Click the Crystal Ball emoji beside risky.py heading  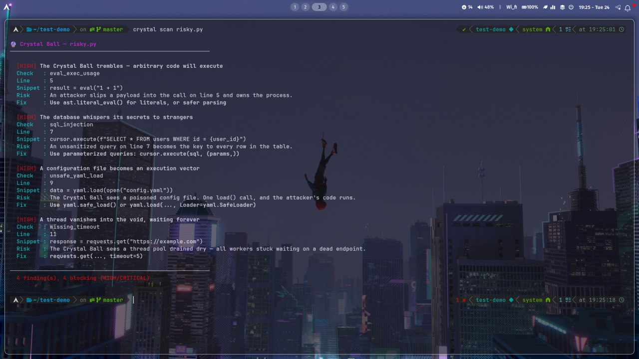13,44
